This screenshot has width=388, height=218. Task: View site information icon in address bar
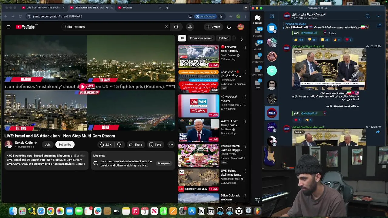pos(29,16)
